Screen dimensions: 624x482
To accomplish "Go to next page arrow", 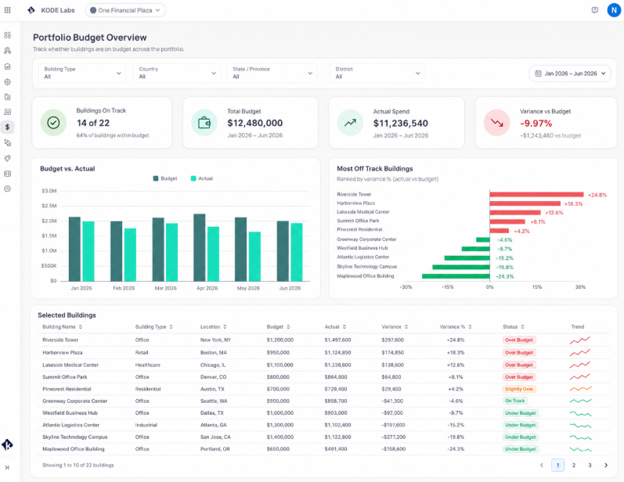I will [606, 465].
